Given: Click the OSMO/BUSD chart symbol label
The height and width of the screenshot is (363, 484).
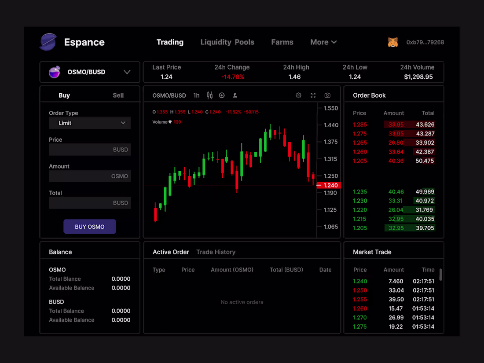Looking at the screenshot, I should tap(169, 95).
